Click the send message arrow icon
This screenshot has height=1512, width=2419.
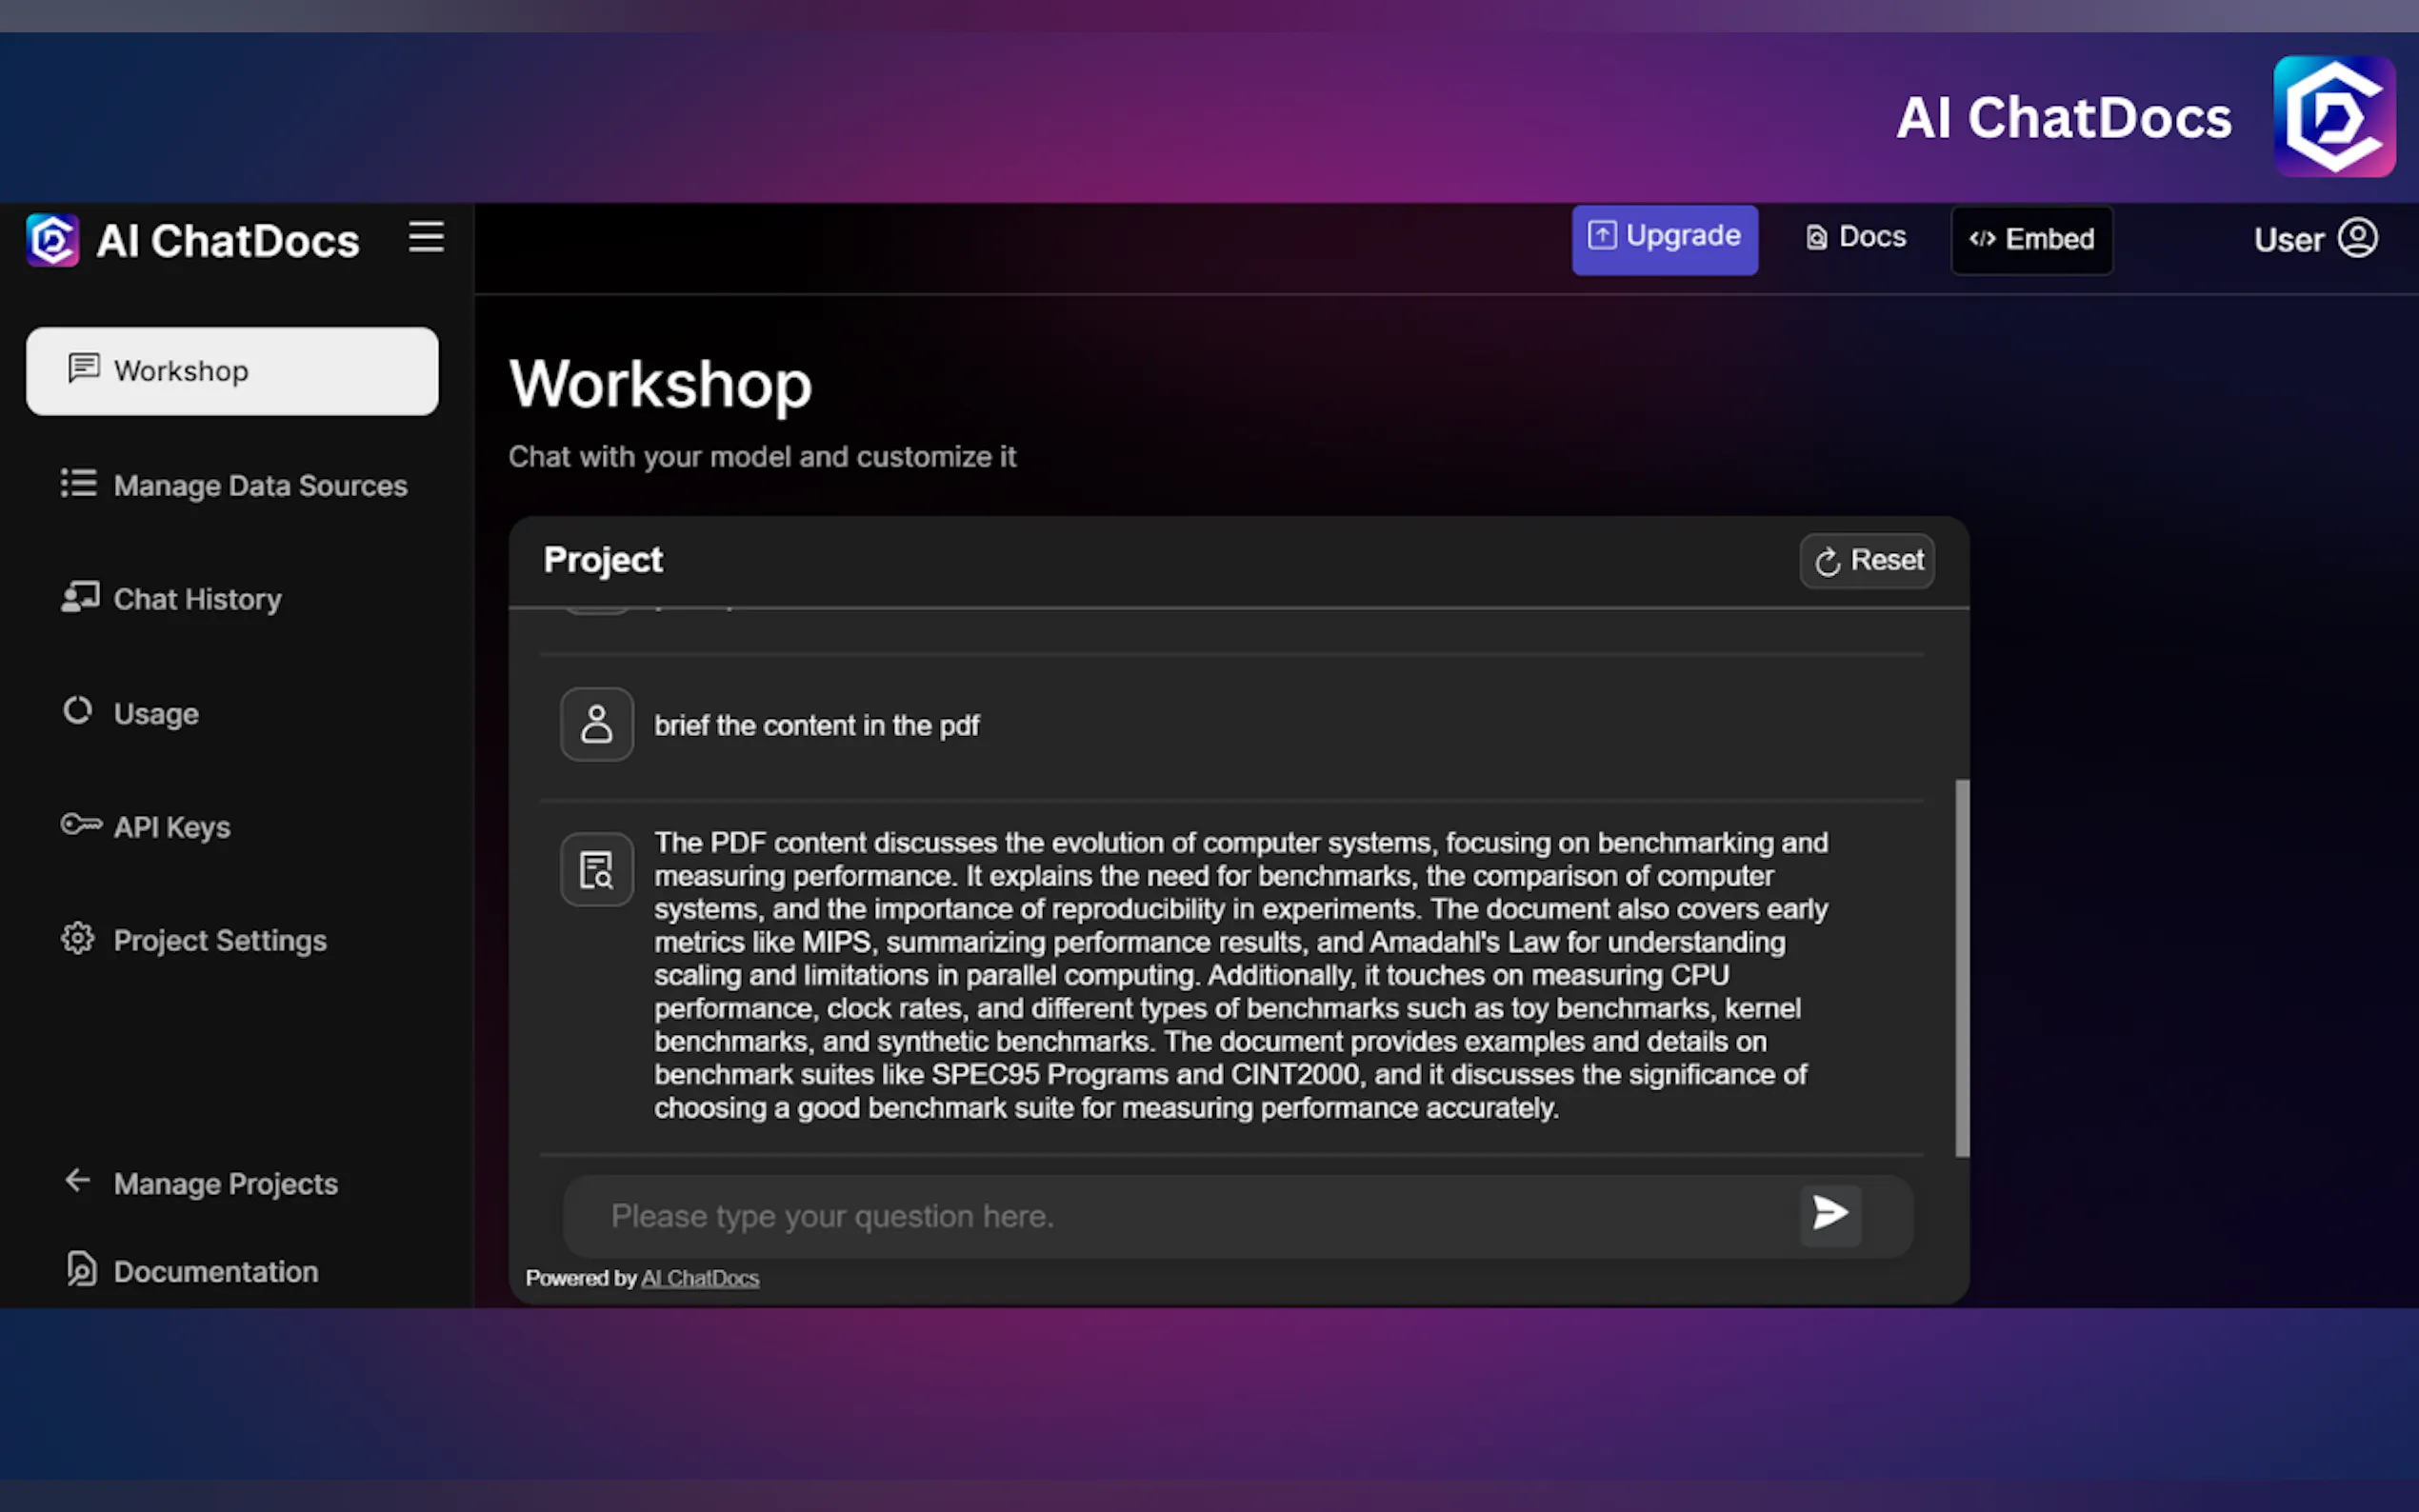point(1829,1214)
